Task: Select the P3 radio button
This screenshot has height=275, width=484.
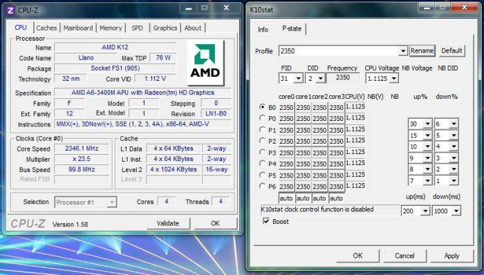Action: pos(262,152)
